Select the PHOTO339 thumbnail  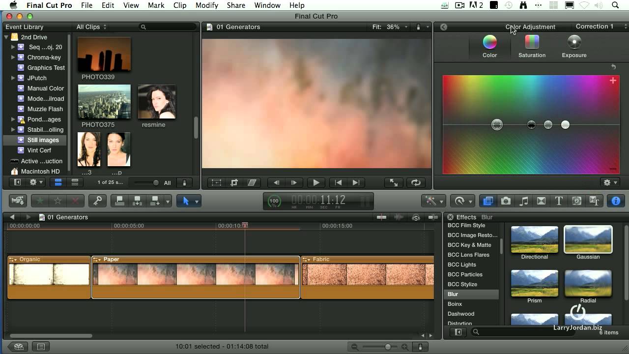click(104, 55)
